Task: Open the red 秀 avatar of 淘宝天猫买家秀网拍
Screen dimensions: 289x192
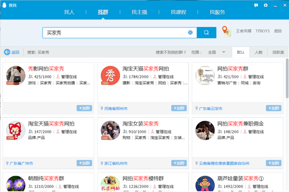Action: tap(110, 75)
